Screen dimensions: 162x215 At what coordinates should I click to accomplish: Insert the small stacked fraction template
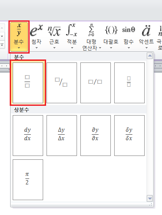pyautogui.click(x=129, y=83)
